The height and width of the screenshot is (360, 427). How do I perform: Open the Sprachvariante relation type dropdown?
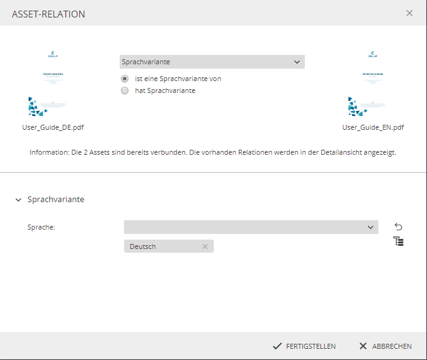211,62
